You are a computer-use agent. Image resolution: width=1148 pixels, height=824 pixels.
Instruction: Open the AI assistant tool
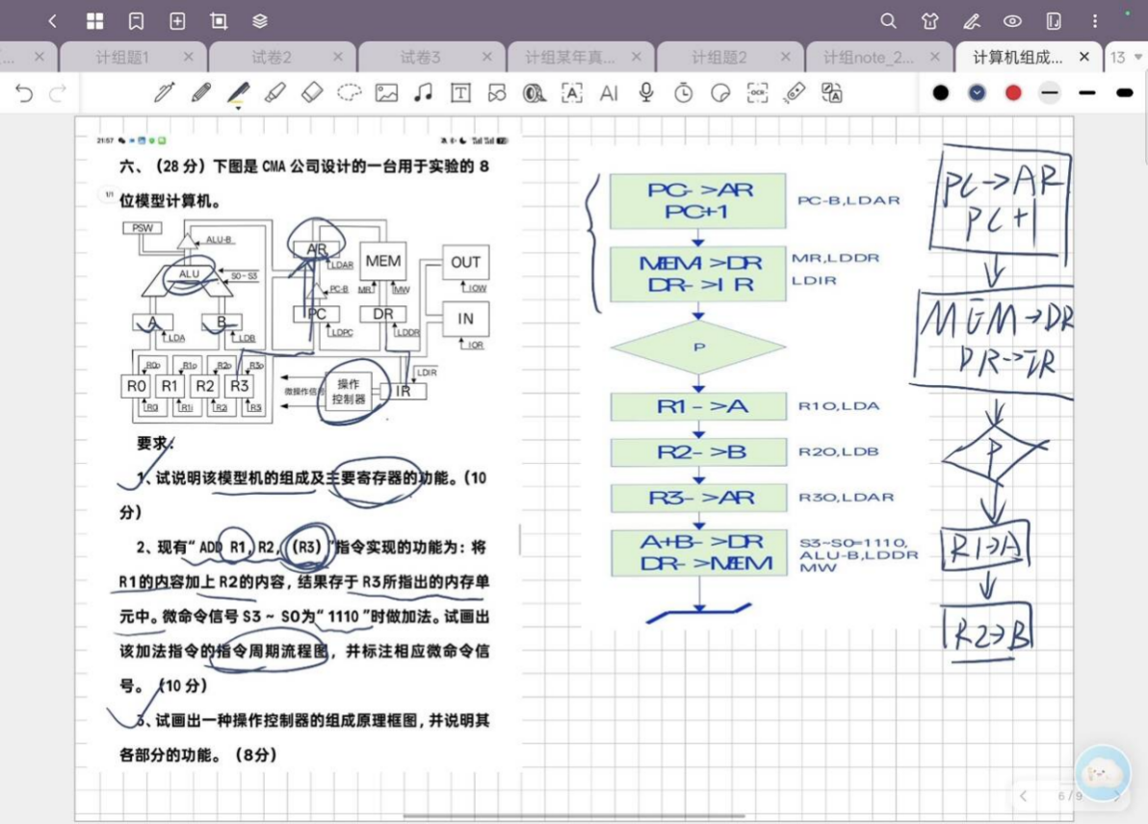609,92
